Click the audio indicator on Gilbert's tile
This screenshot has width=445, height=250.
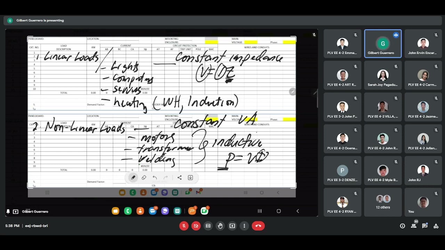396,35
